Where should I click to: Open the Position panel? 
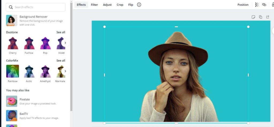pyautogui.click(x=243, y=5)
